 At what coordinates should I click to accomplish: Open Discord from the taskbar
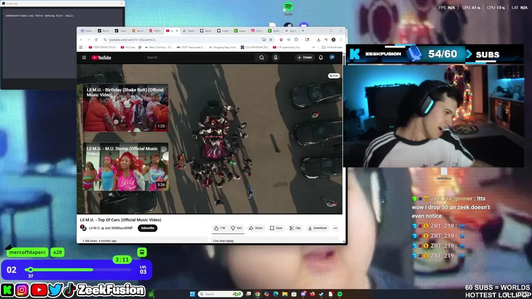tap(303, 294)
